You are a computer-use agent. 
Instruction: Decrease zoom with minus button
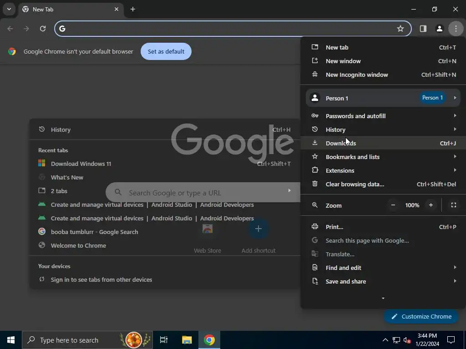[x=393, y=205]
